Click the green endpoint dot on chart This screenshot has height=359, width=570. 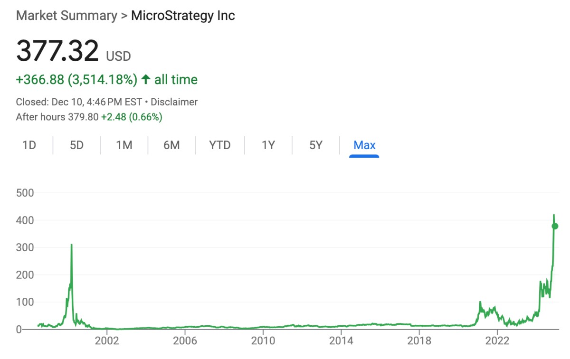(x=555, y=226)
